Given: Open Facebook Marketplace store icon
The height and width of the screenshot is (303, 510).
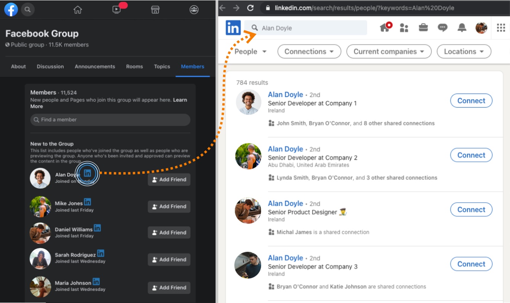Looking at the screenshot, I should tap(155, 10).
